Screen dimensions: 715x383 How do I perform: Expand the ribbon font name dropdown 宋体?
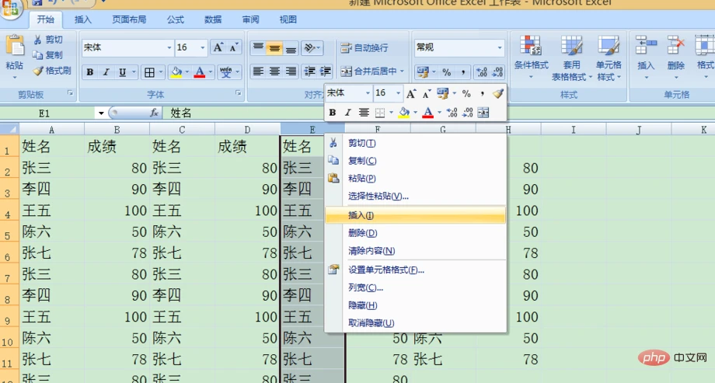[168, 48]
